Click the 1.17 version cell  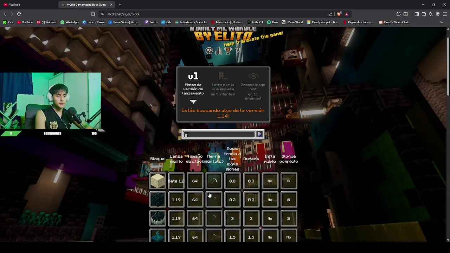tap(176, 237)
